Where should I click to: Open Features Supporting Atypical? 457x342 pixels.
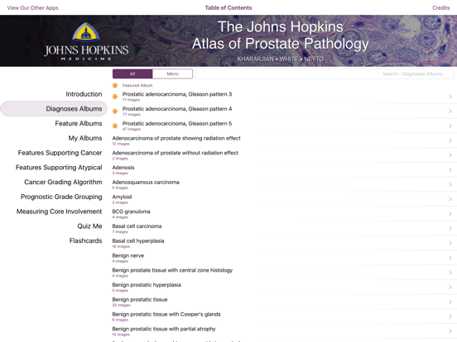(x=59, y=168)
